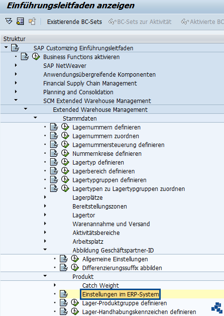
Task: Open documentation for Lagertypgruppen definieren
Action: (54, 180)
